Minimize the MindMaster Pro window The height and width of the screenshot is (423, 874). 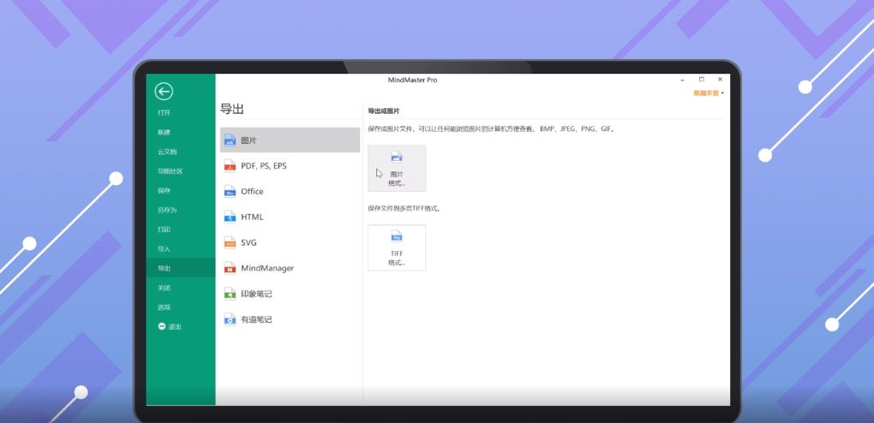(x=682, y=80)
